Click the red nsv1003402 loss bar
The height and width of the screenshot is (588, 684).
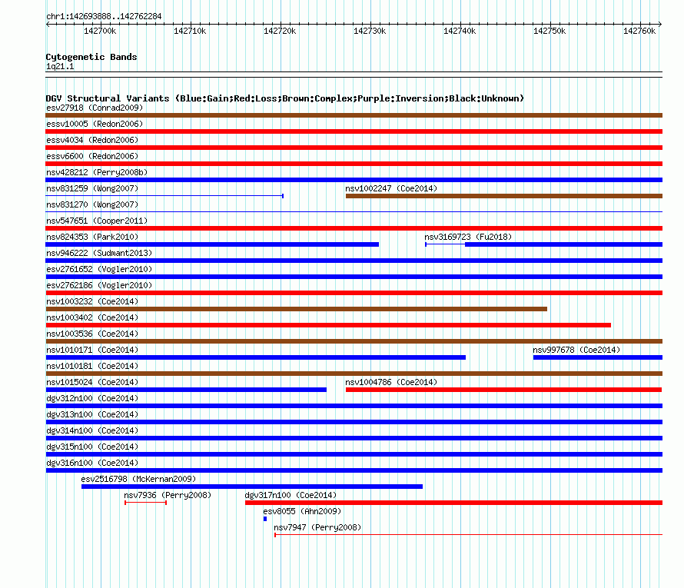click(x=328, y=325)
